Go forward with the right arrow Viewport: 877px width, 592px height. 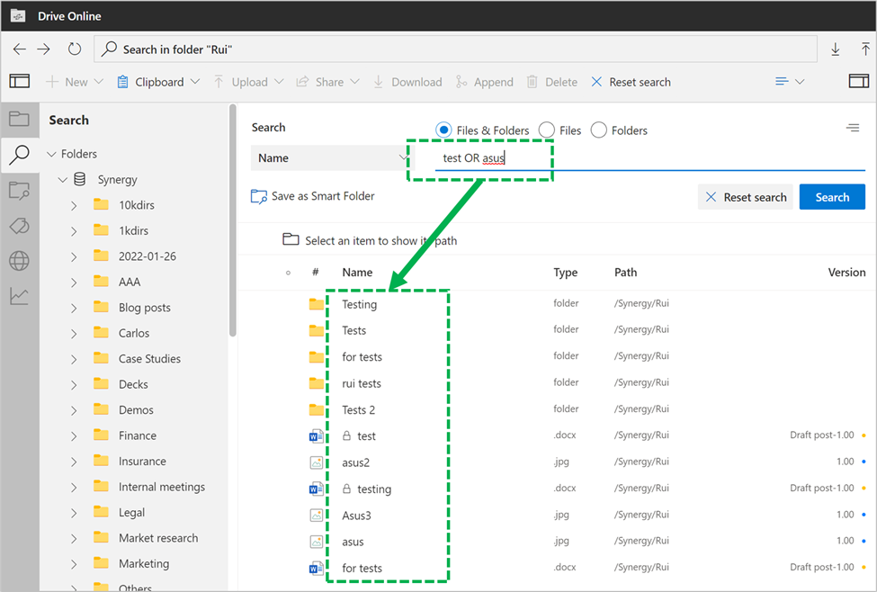pyautogui.click(x=44, y=49)
